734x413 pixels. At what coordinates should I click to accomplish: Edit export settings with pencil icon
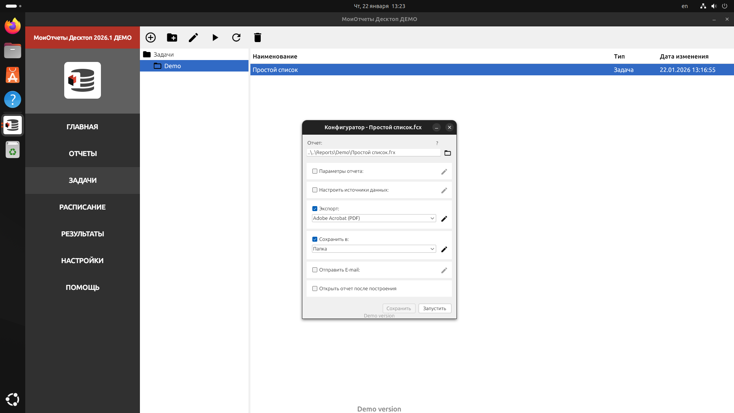pos(444,219)
